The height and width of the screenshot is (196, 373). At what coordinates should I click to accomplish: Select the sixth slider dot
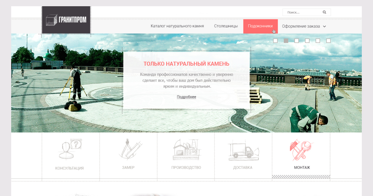pos(328,41)
